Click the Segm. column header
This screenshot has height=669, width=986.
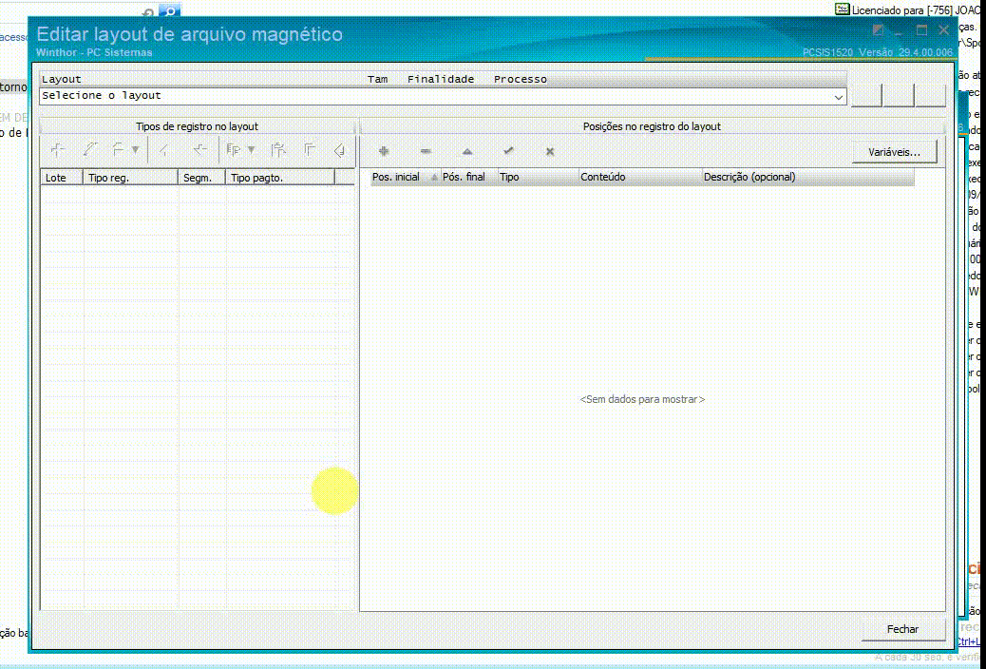(201, 178)
